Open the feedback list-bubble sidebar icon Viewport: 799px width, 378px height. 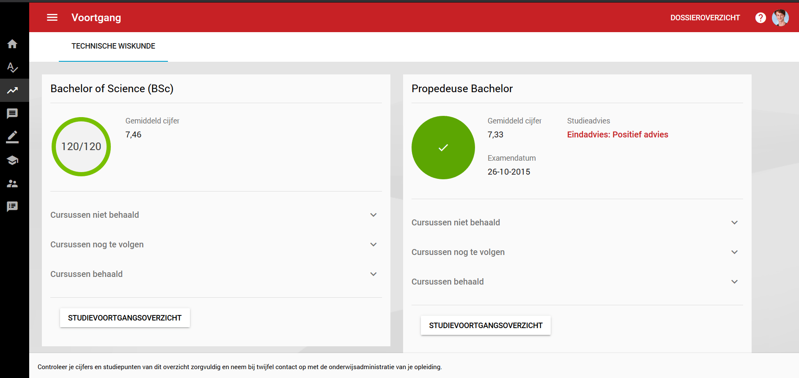pyautogui.click(x=12, y=206)
